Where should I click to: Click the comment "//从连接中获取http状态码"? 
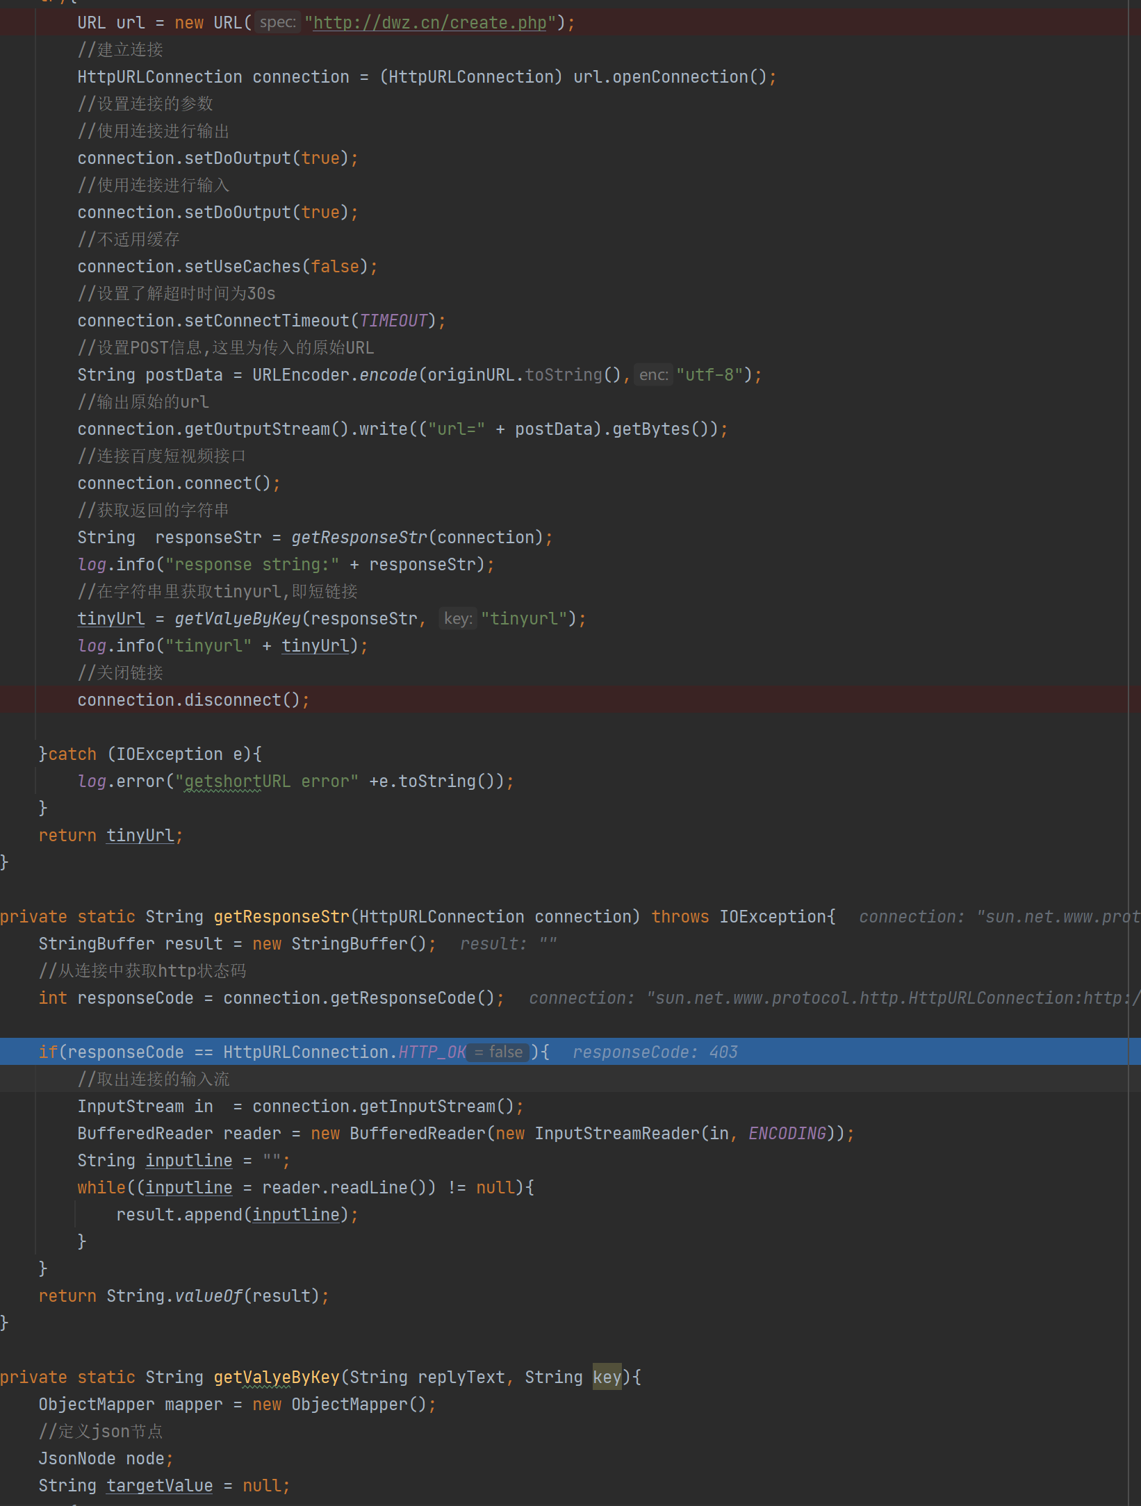pos(142,971)
